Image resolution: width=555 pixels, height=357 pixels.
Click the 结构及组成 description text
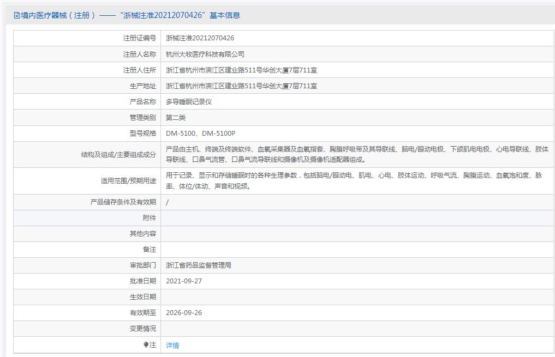(x=357, y=154)
